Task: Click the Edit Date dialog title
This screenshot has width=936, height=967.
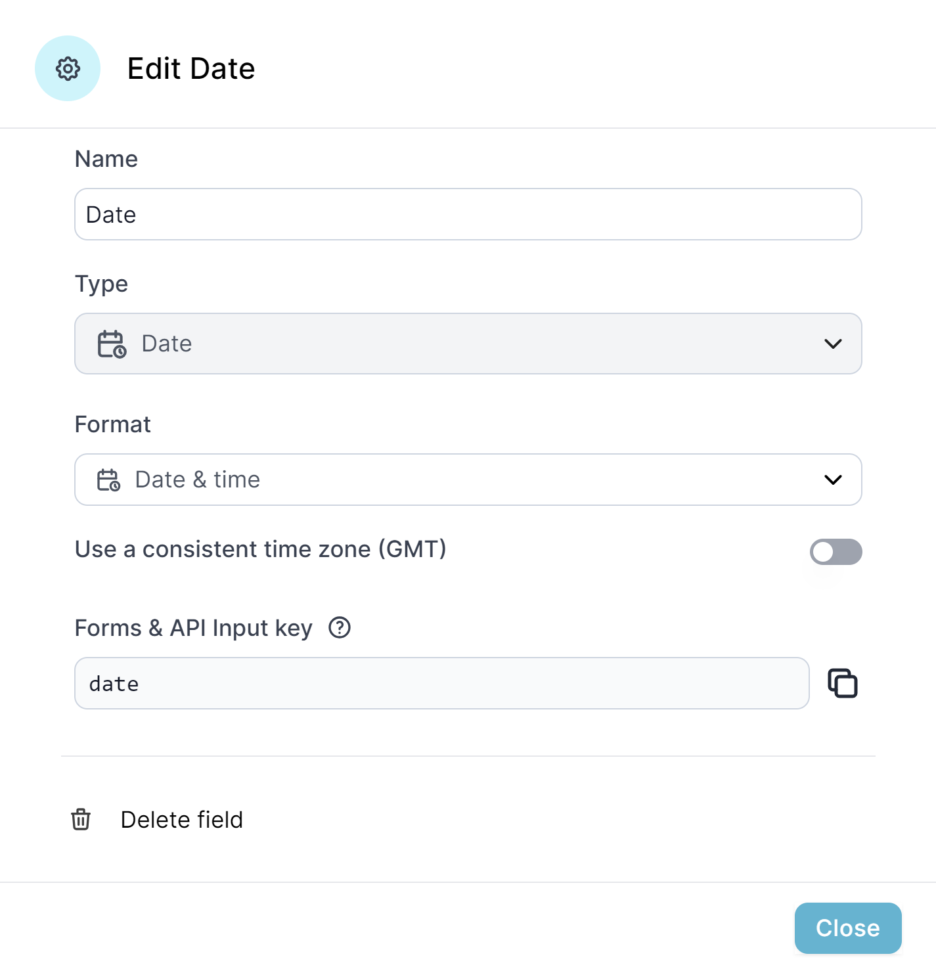Action: 191,69
